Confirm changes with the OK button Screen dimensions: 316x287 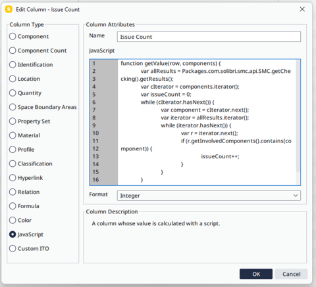256,274
